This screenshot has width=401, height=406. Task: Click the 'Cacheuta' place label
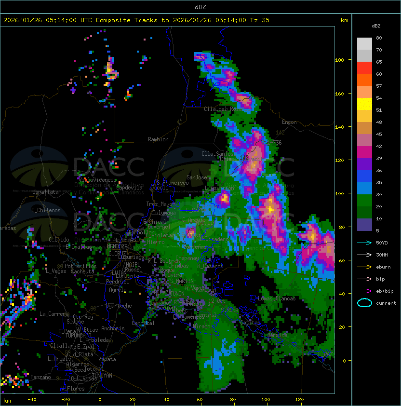83,271
